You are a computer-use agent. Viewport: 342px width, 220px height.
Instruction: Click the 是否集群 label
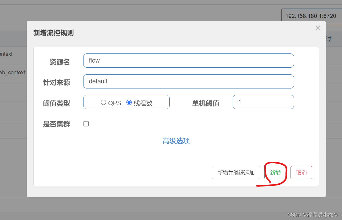pyautogui.click(x=57, y=124)
